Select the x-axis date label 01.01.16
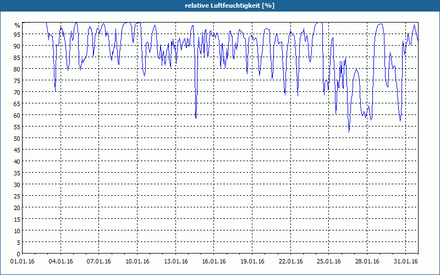This screenshot has width=440, height=275. (x=23, y=262)
